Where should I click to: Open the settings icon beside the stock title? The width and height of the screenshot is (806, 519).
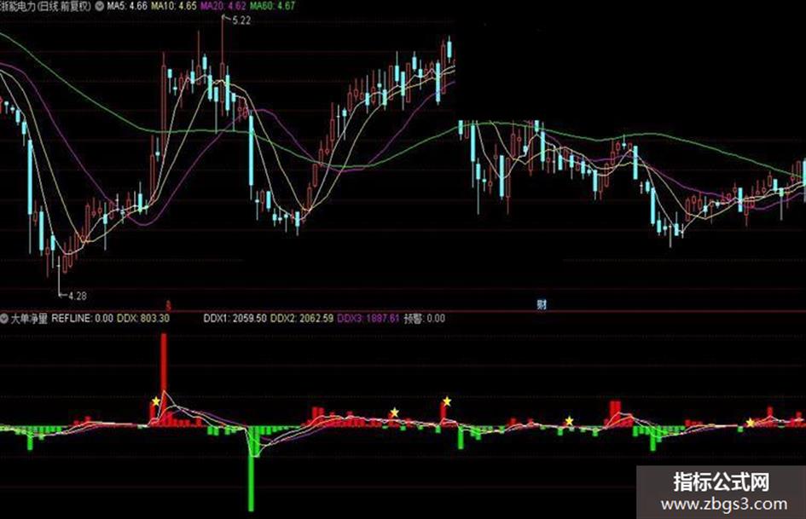click(x=100, y=6)
